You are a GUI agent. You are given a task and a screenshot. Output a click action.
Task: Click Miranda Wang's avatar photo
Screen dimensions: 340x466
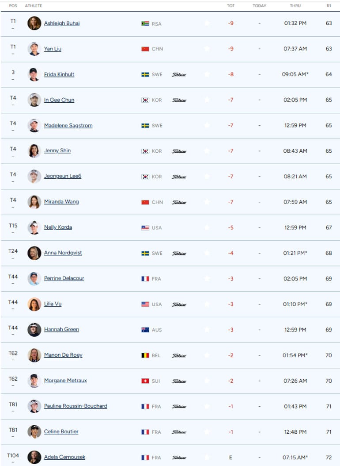pyautogui.click(x=34, y=202)
